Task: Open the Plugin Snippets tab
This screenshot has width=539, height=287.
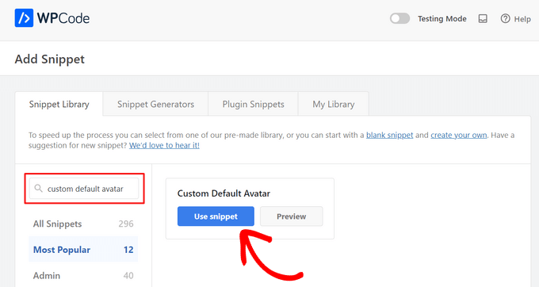Action: coord(253,104)
